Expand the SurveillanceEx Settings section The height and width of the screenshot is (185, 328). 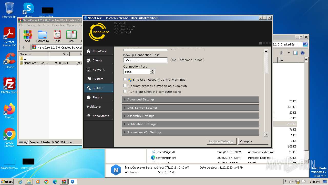[x=190, y=132]
